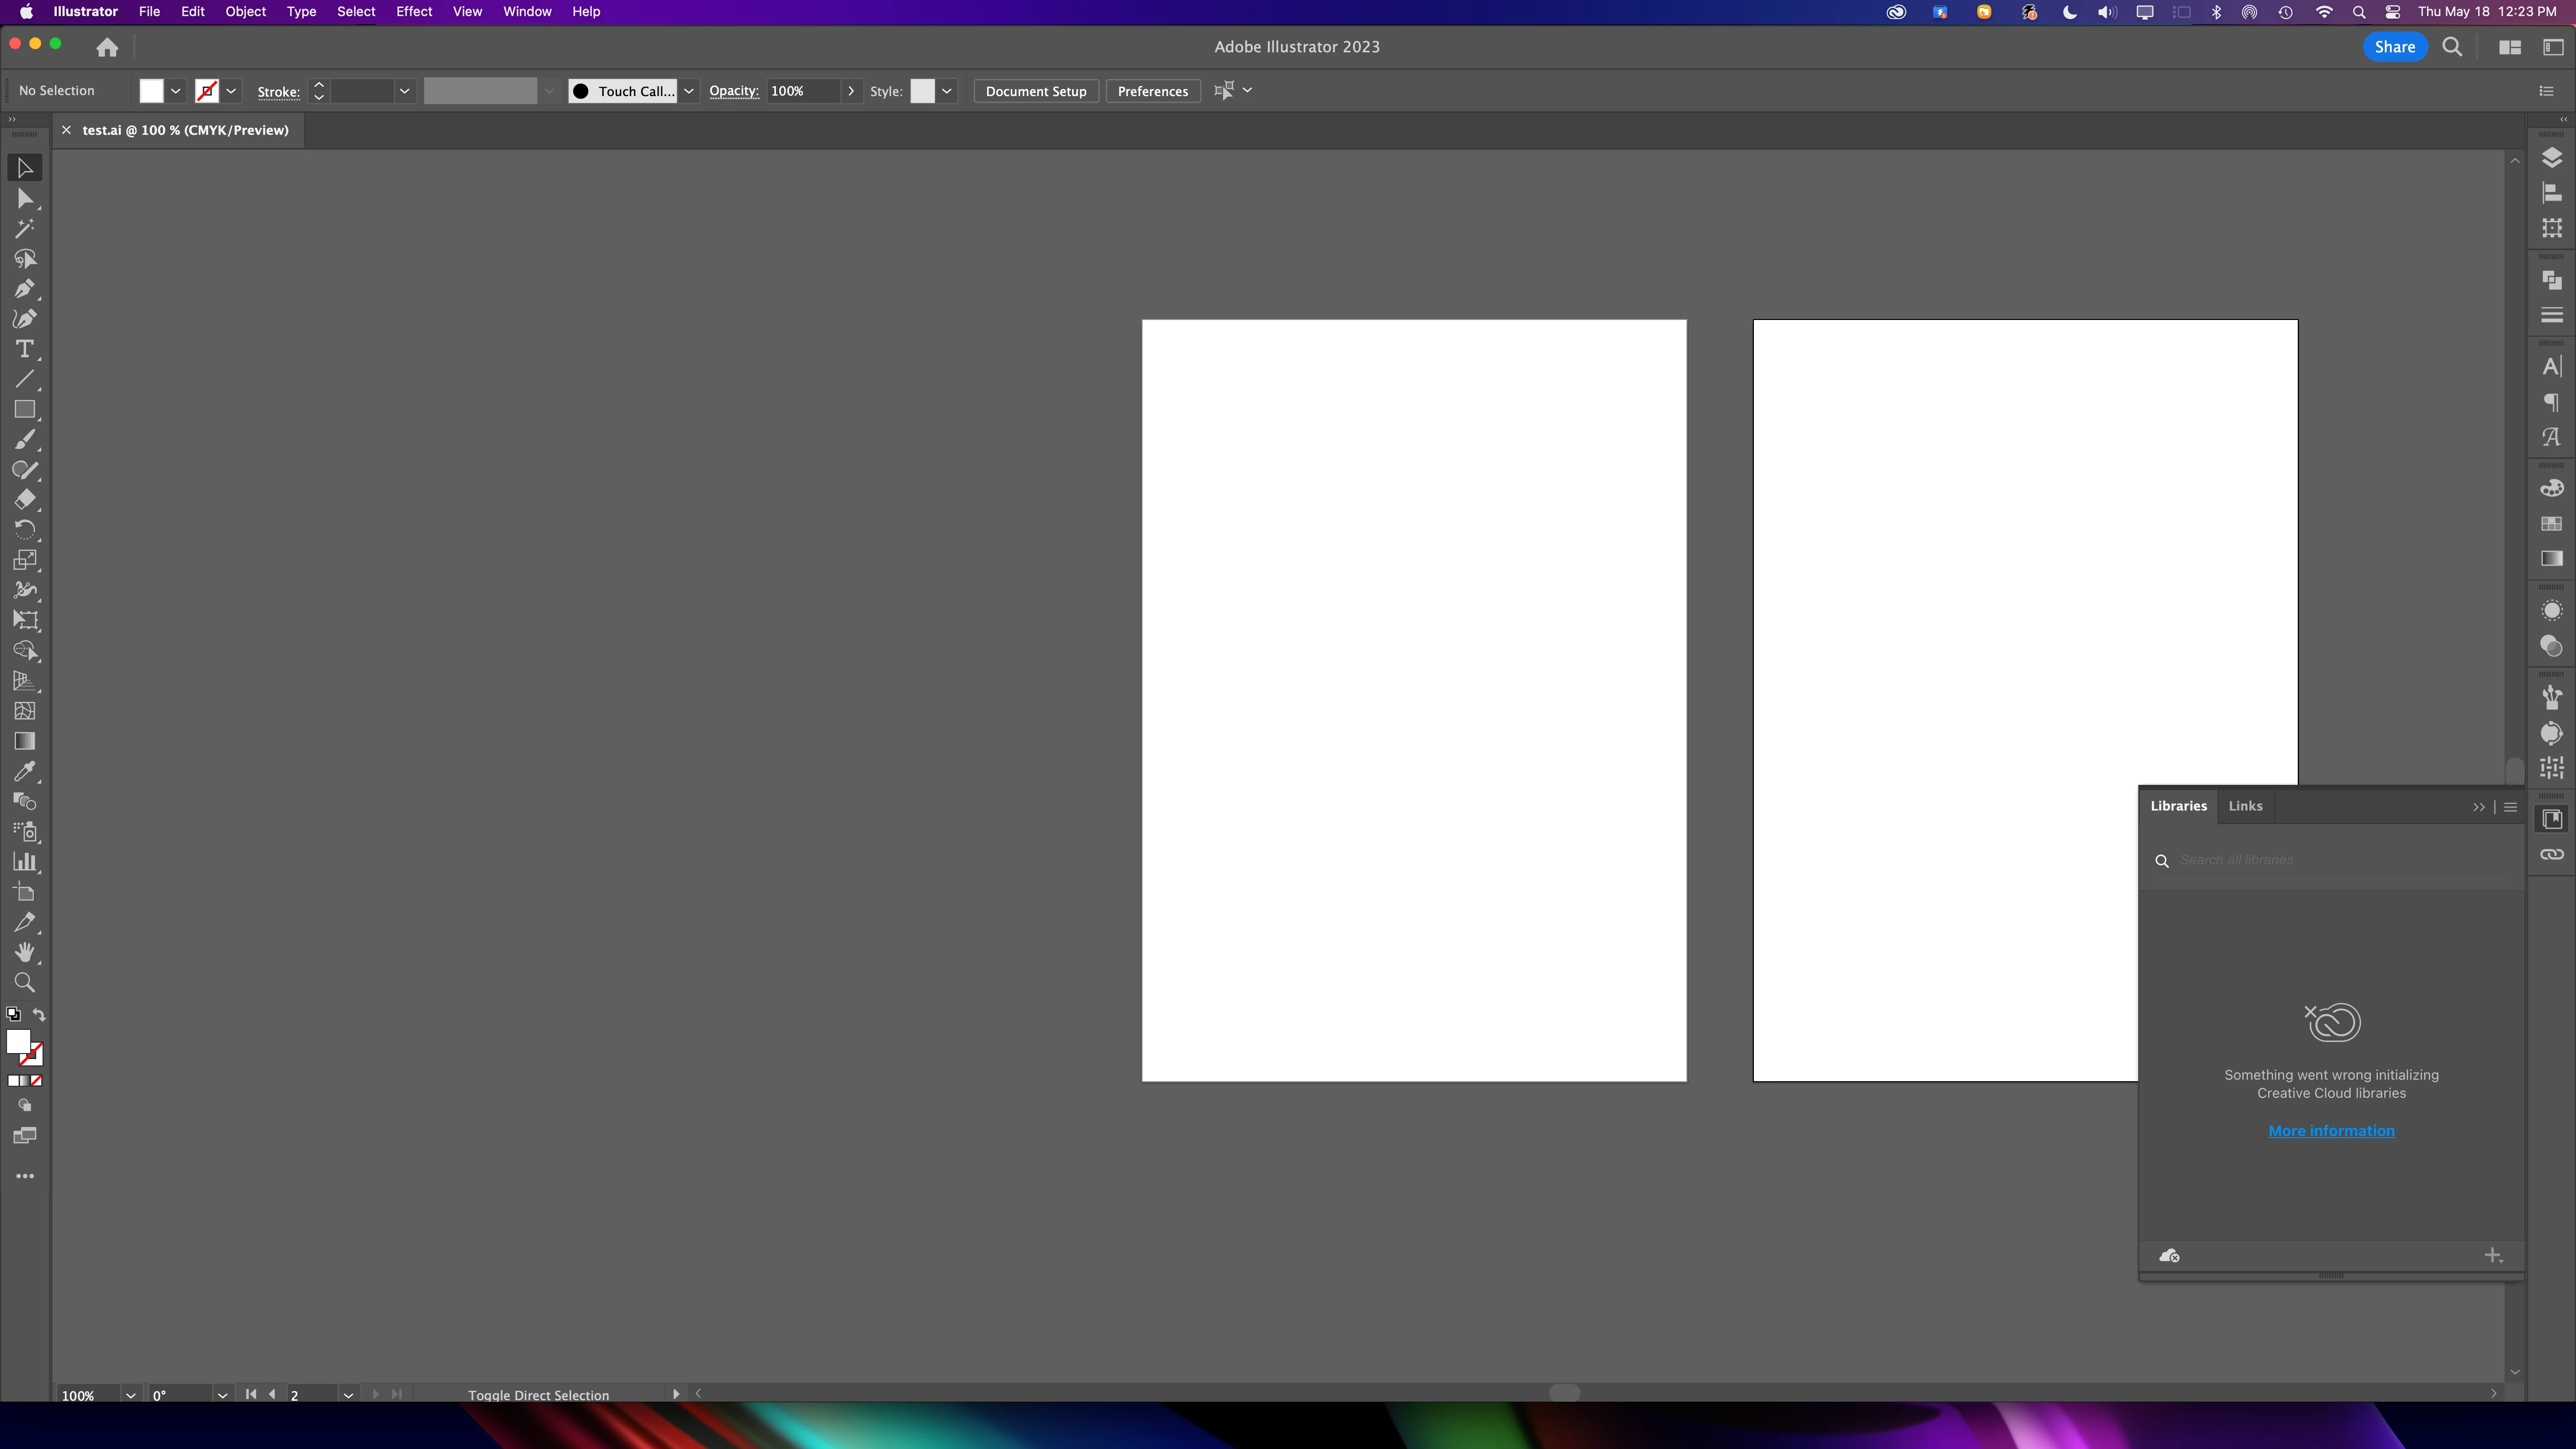Click the control bar fill color swatch
2576x1449 pixels.
pyautogui.click(x=151, y=91)
